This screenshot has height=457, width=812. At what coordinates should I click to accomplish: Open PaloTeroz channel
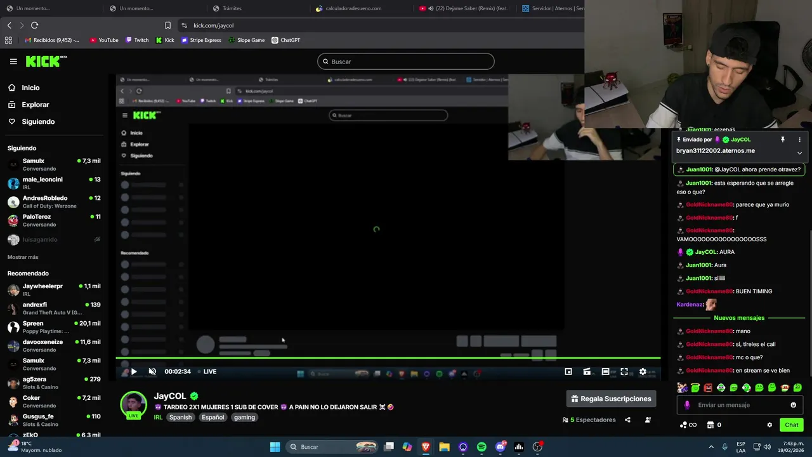54,220
